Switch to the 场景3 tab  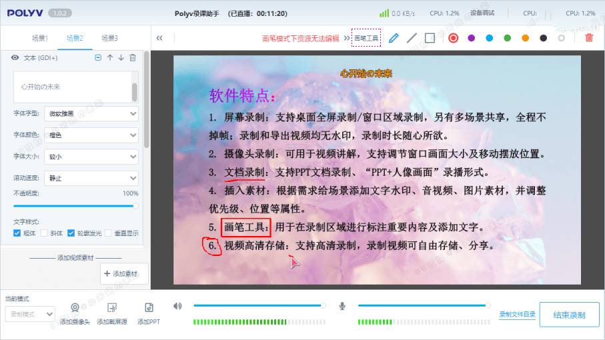click(109, 38)
